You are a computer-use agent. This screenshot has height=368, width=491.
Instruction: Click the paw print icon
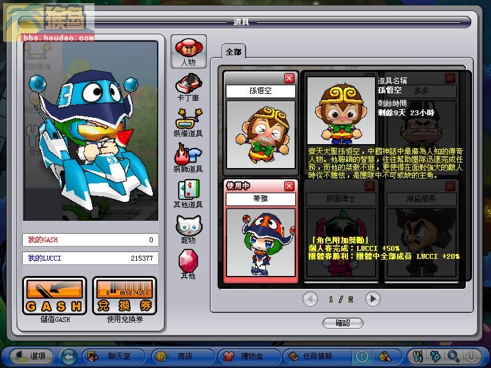(436, 356)
